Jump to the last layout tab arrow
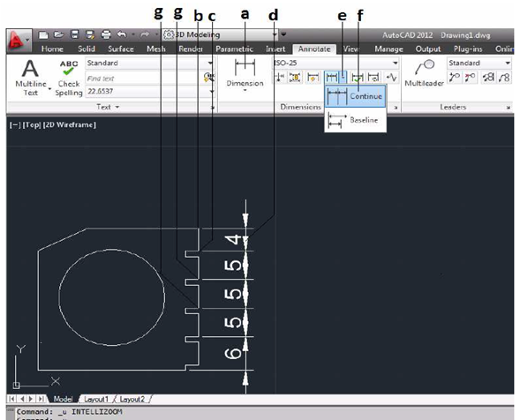Viewport: 520px width, 420px height. (x=41, y=399)
